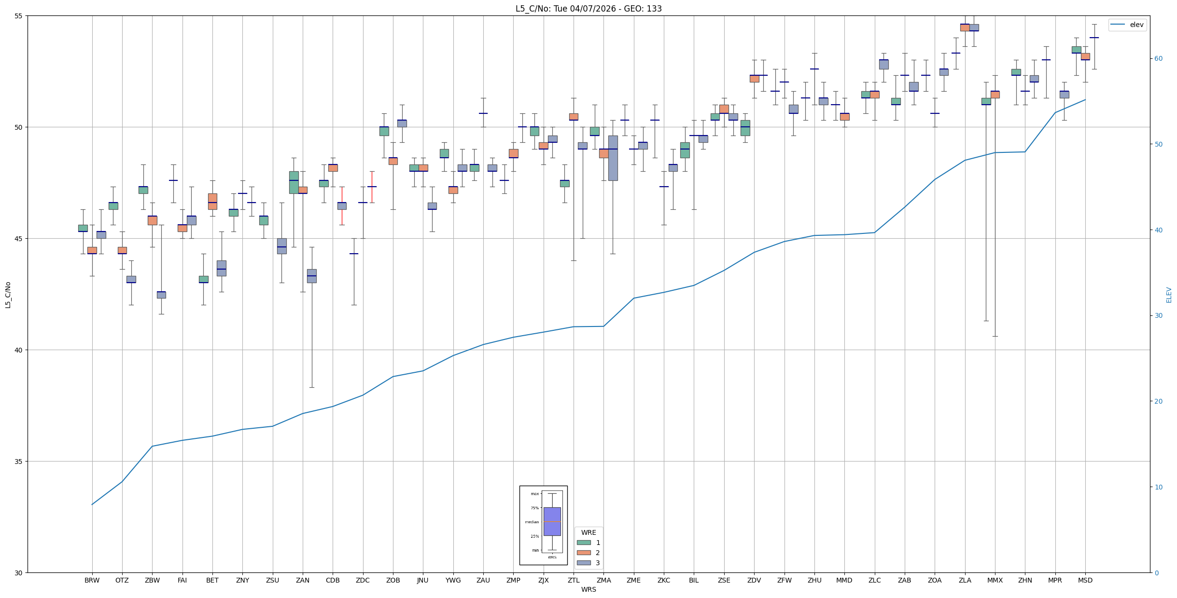The width and height of the screenshot is (1177, 598).
Task: Click the MSD station tick label
Action: coord(1085,580)
